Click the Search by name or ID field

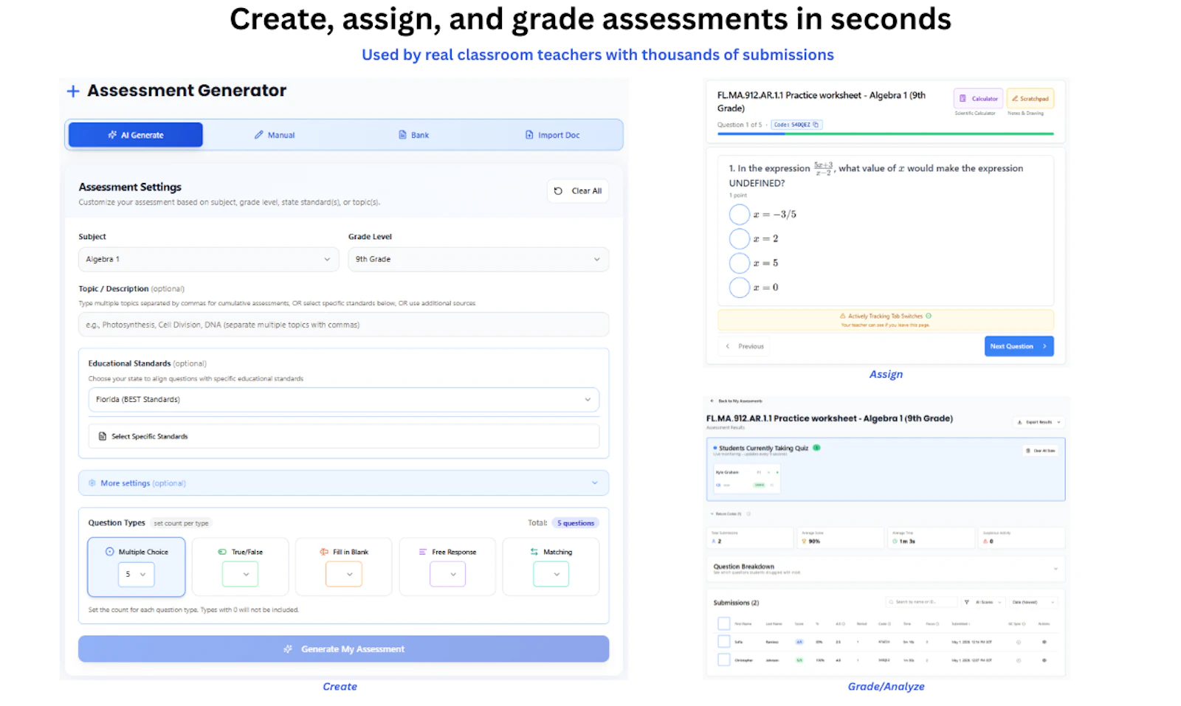coord(921,602)
